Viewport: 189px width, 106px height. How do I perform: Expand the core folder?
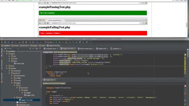[x=7, y=66]
